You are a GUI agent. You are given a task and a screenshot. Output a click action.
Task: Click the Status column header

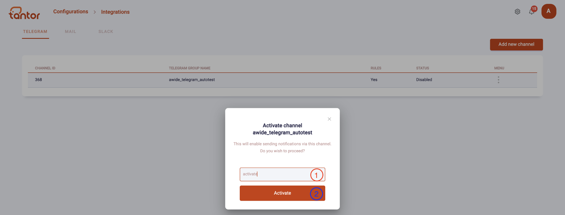click(422, 68)
